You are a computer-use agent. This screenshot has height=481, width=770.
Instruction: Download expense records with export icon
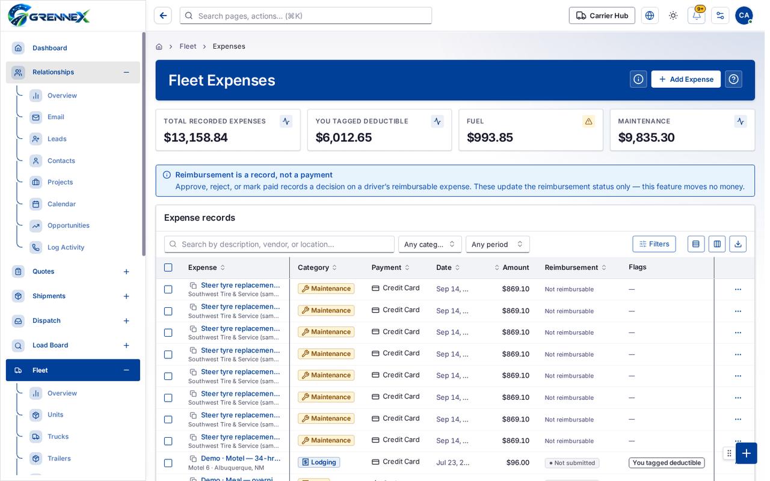pyautogui.click(x=738, y=244)
